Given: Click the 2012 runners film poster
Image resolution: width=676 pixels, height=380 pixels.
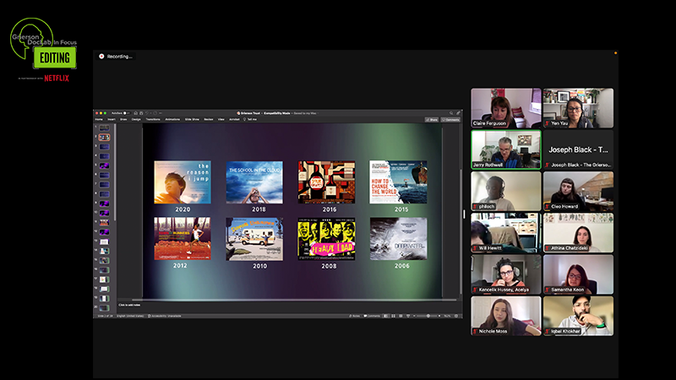Looking at the screenshot, I should click(183, 239).
